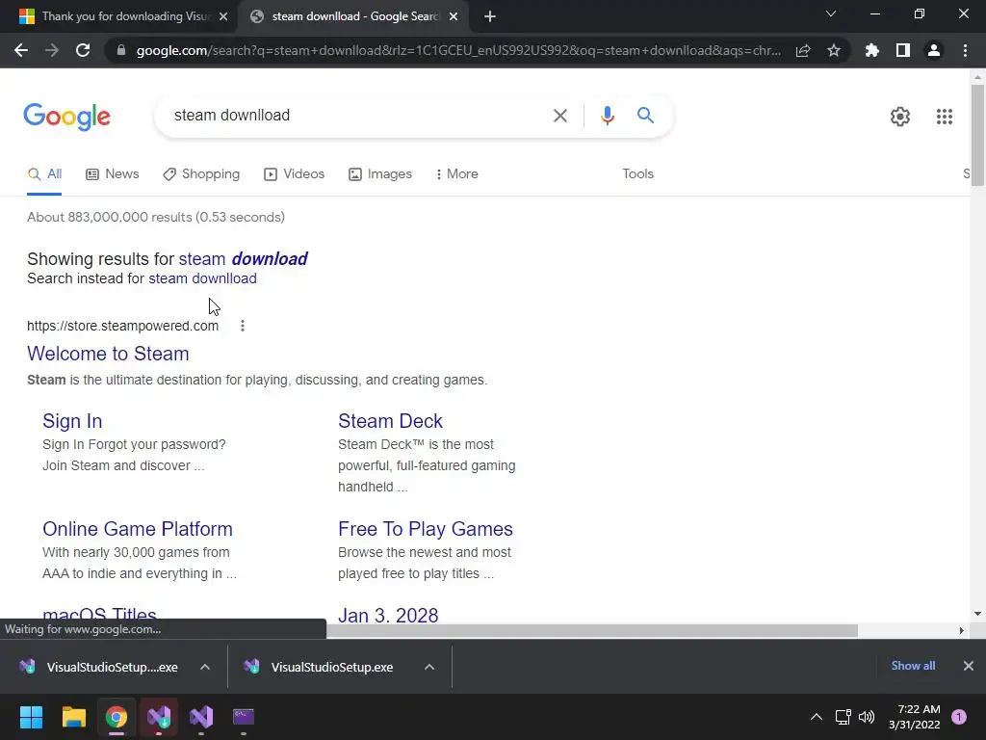Reload the Google search page
This screenshot has height=740, width=986.
(x=83, y=50)
